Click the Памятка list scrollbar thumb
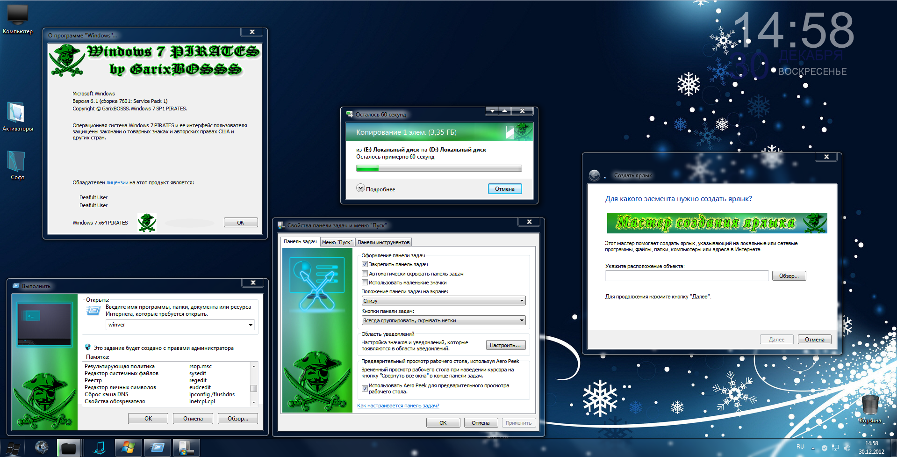Viewport: 897px width, 457px height. (254, 388)
